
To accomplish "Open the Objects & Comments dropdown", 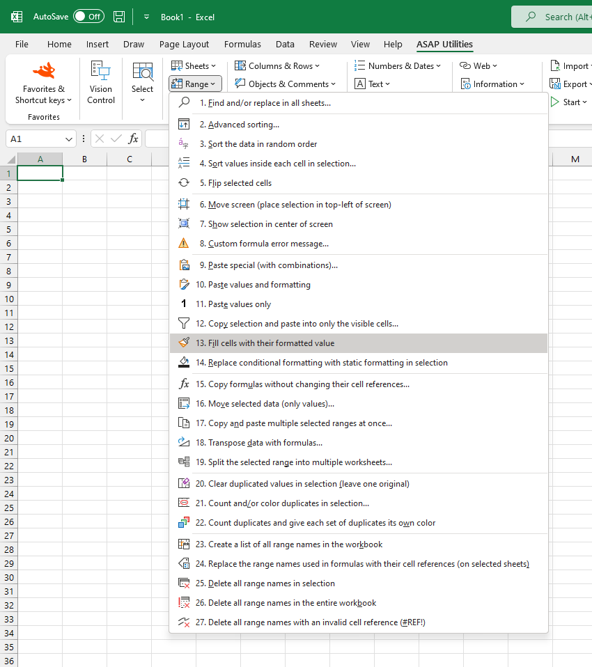I will [285, 84].
